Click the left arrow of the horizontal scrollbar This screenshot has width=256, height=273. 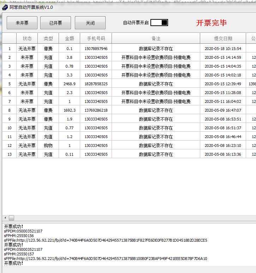point(5,218)
